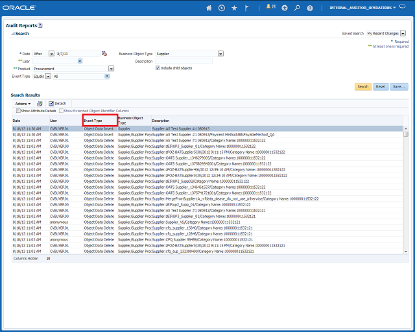Open chat bubble icon in header
The height and width of the screenshot is (332, 415).
402,6
